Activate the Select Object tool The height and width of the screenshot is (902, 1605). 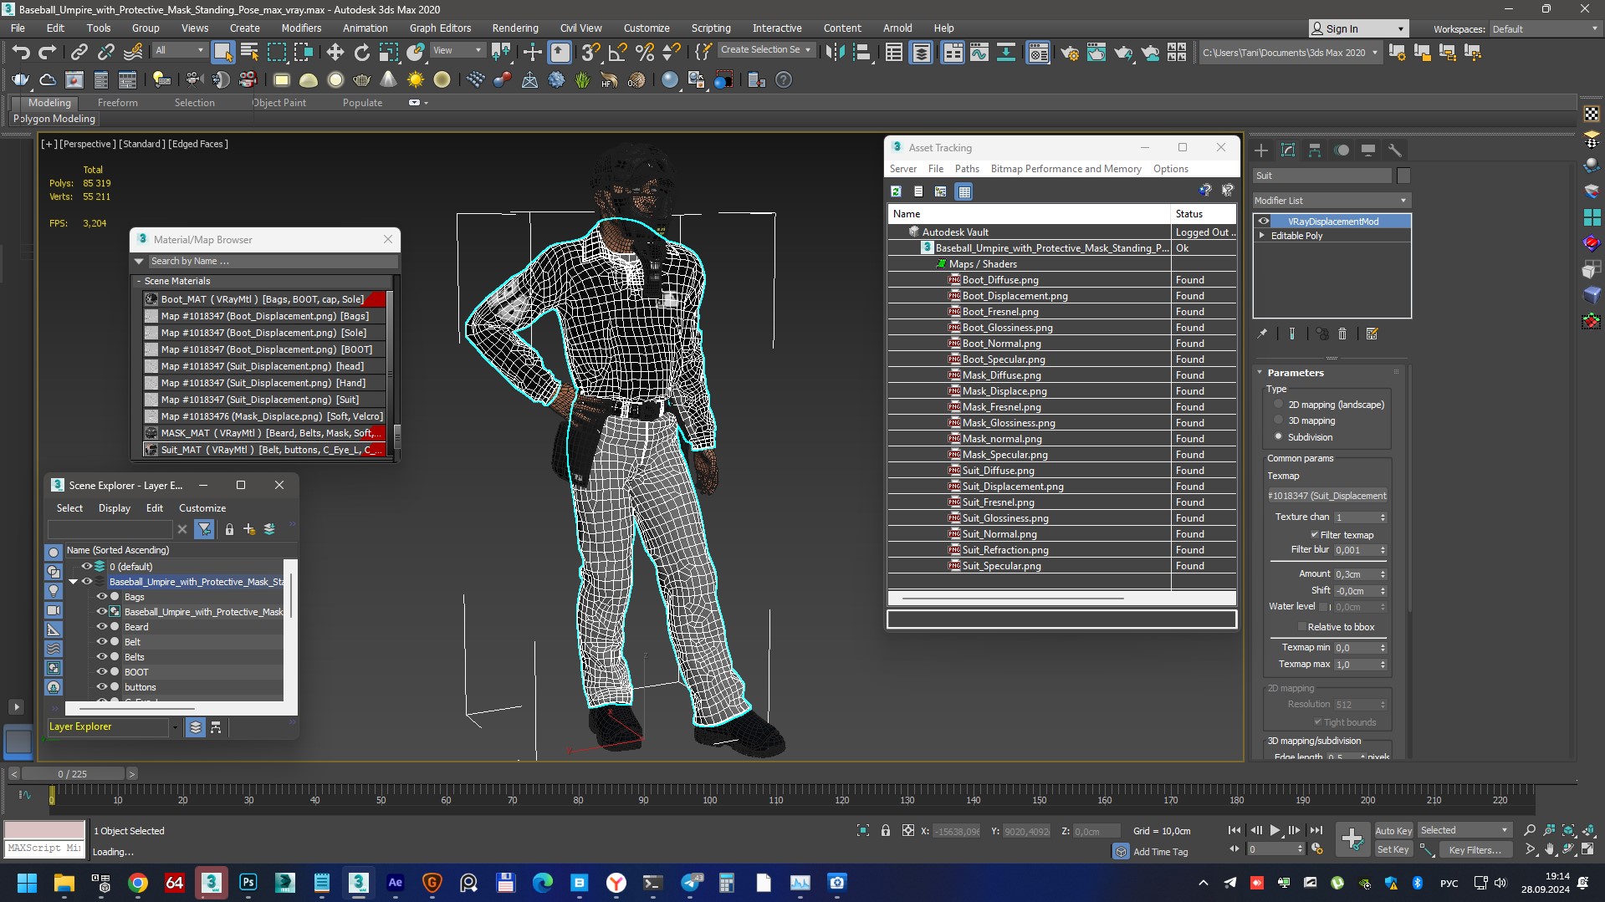222,53
